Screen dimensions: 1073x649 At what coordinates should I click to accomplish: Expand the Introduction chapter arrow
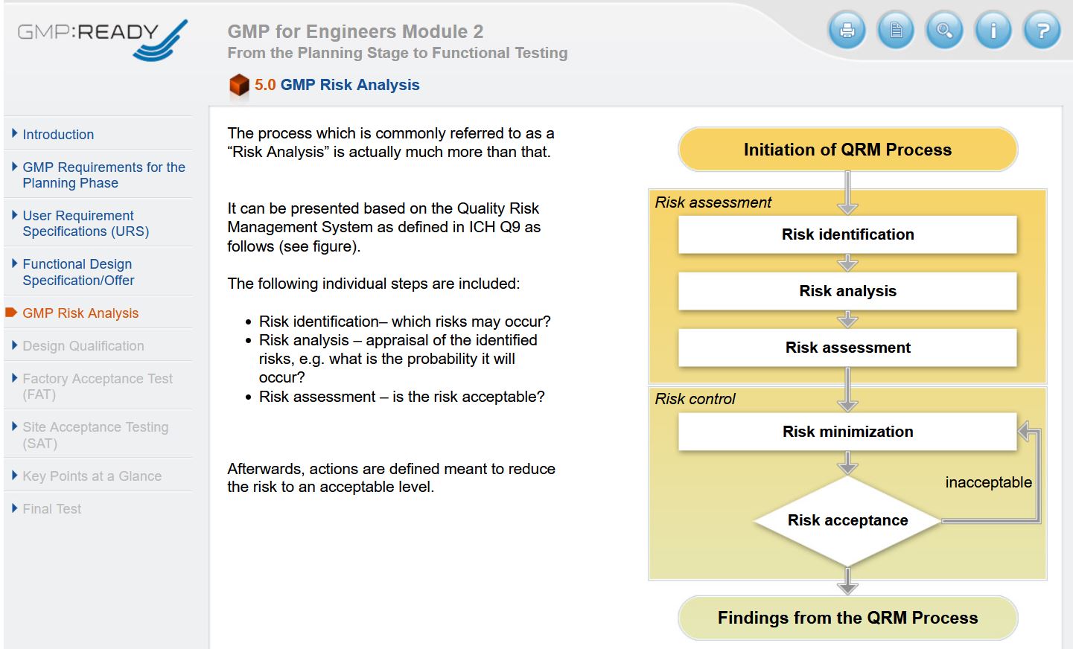point(15,134)
